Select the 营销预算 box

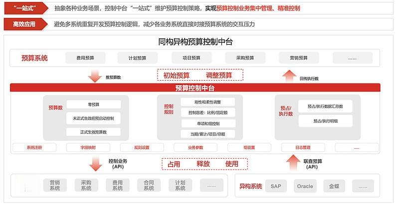pyautogui.click(x=299, y=58)
